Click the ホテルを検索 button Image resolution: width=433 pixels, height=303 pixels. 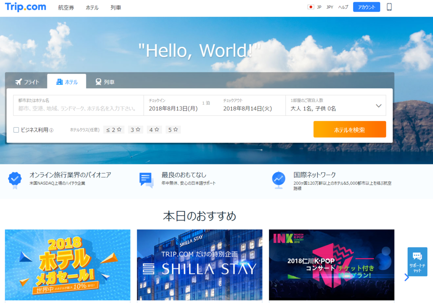click(x=350, y=129)
